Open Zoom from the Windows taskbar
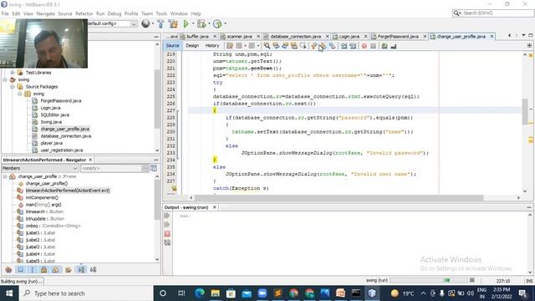Image resolution: width=535 pixels, height=301 pixels. [x=262, y=293]
